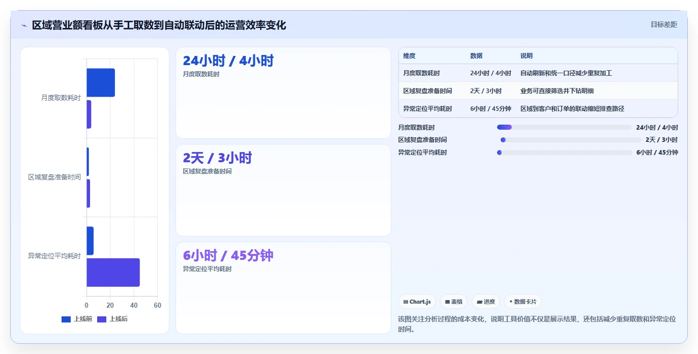698x354 pixels.
Task: Click the chart y-axis label 月度取数耗时
Action: (x=61, y=98)
